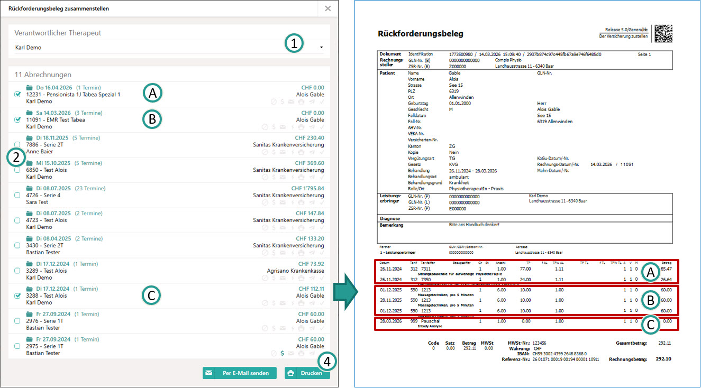Mark the 3289 - Test Alois checkbox
Viewport: 701px width, 388px height.
click(x=17, y=271)
